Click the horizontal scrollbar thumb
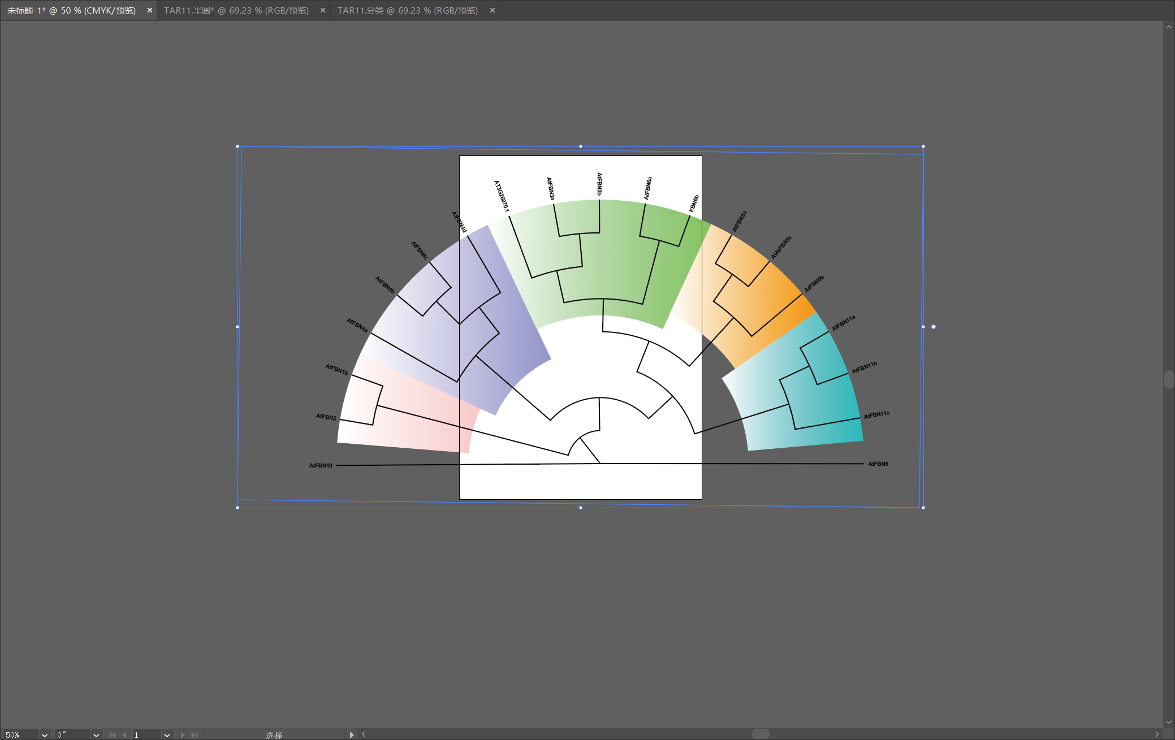Screen dimensions: 1175x740 click(x=761, y=734)
